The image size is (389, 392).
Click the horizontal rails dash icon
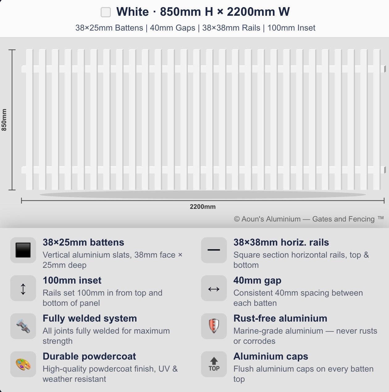click(x=214, y=250)
